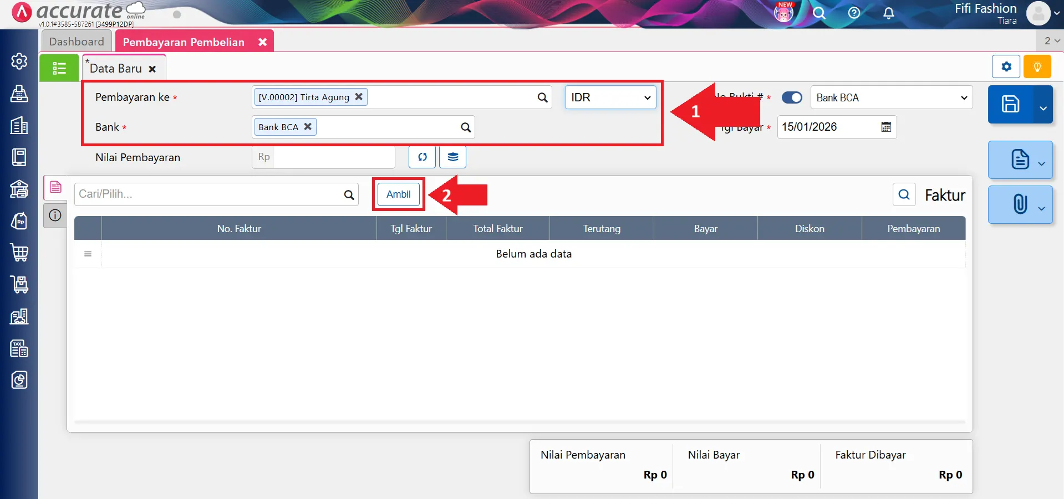1064x499 pixels.
Task: Select the Data Baru tab
Action: tap(116, 69)
